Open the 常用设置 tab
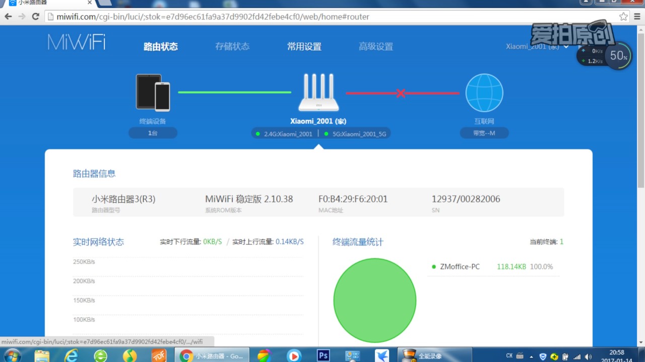Image resolution: width=645 pixels, height=362 pixels. tap(304, 47)
